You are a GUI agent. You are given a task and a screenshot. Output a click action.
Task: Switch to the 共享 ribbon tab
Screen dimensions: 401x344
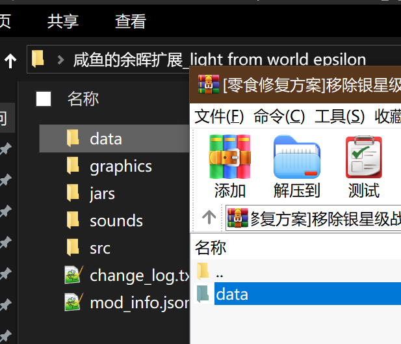[x=63, y=21]
